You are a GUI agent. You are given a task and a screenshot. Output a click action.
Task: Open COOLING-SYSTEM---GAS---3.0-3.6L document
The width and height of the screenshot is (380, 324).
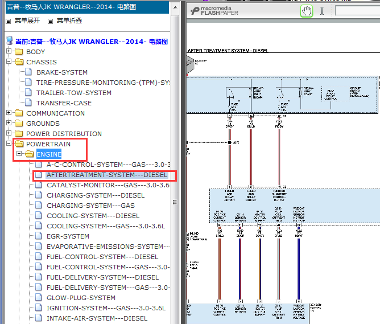[106, 226]
